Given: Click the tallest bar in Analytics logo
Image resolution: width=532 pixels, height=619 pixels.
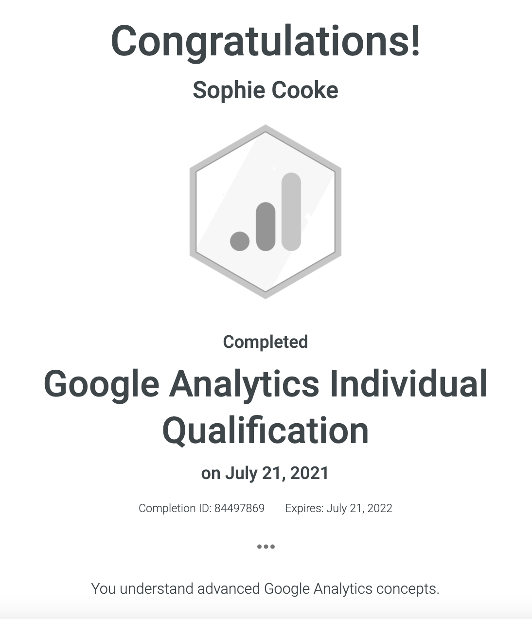Looking at the screenshot, I should [291, 212].
